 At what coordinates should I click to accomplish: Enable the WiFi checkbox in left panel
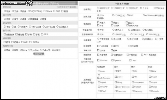click(22, 42)
